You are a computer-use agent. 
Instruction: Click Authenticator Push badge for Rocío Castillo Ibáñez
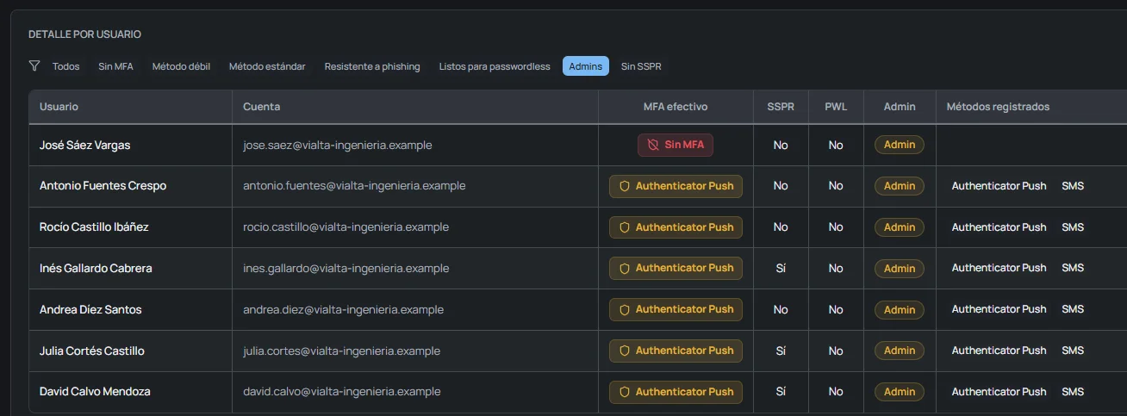(x=676, y=227)
